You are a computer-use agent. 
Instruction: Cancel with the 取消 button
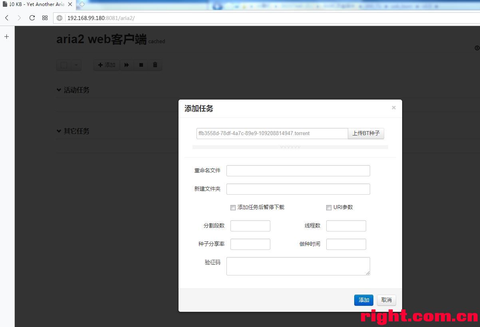[x=387, y=300]
